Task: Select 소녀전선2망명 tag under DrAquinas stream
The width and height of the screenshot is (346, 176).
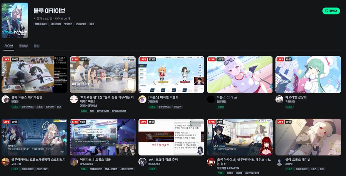Action: 126,169
